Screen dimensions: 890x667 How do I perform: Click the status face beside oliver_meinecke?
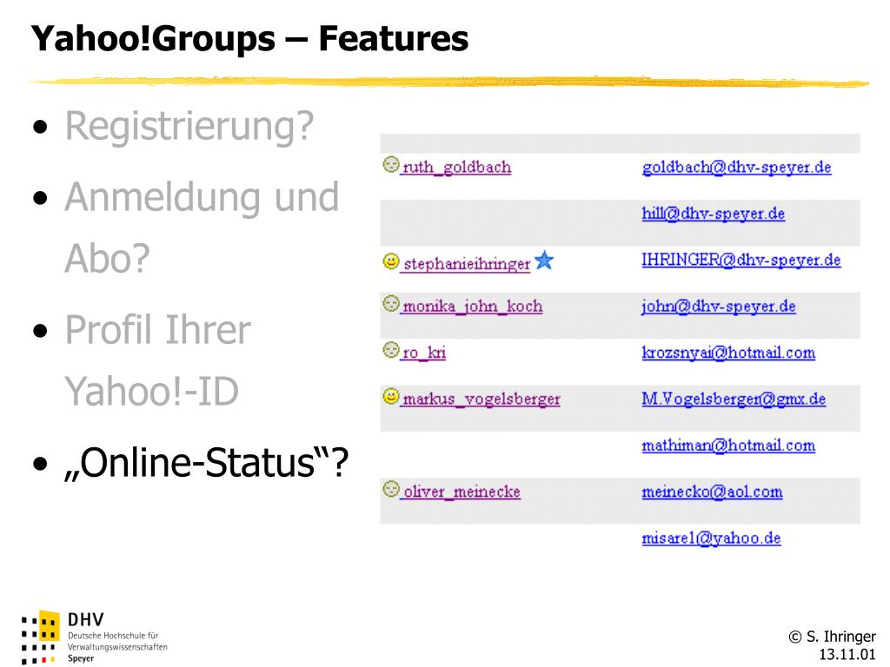[x=390, y=489]
